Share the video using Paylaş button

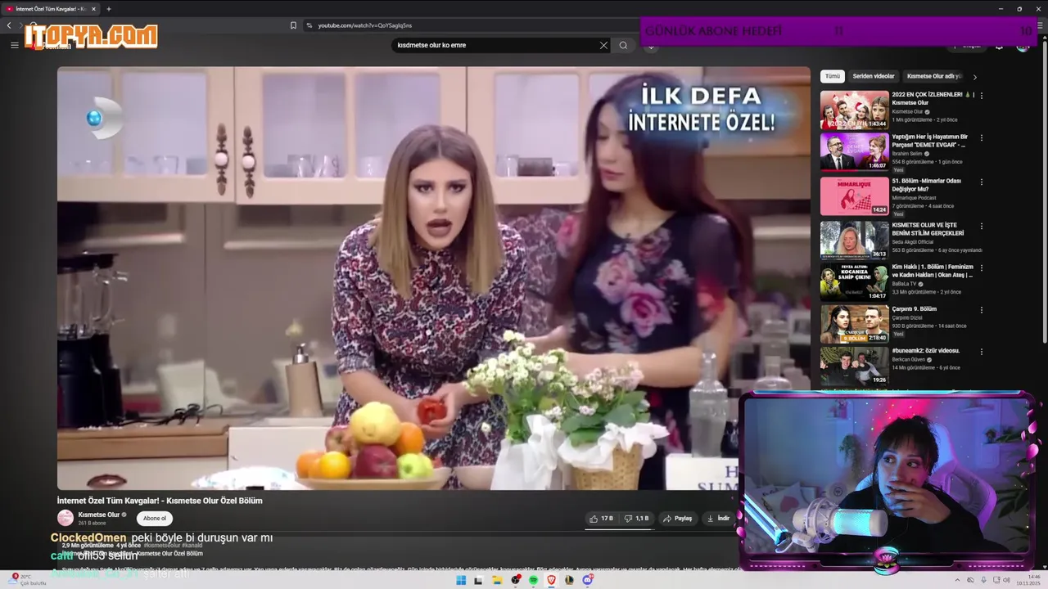pyautogui.click(x=678, y=518)
